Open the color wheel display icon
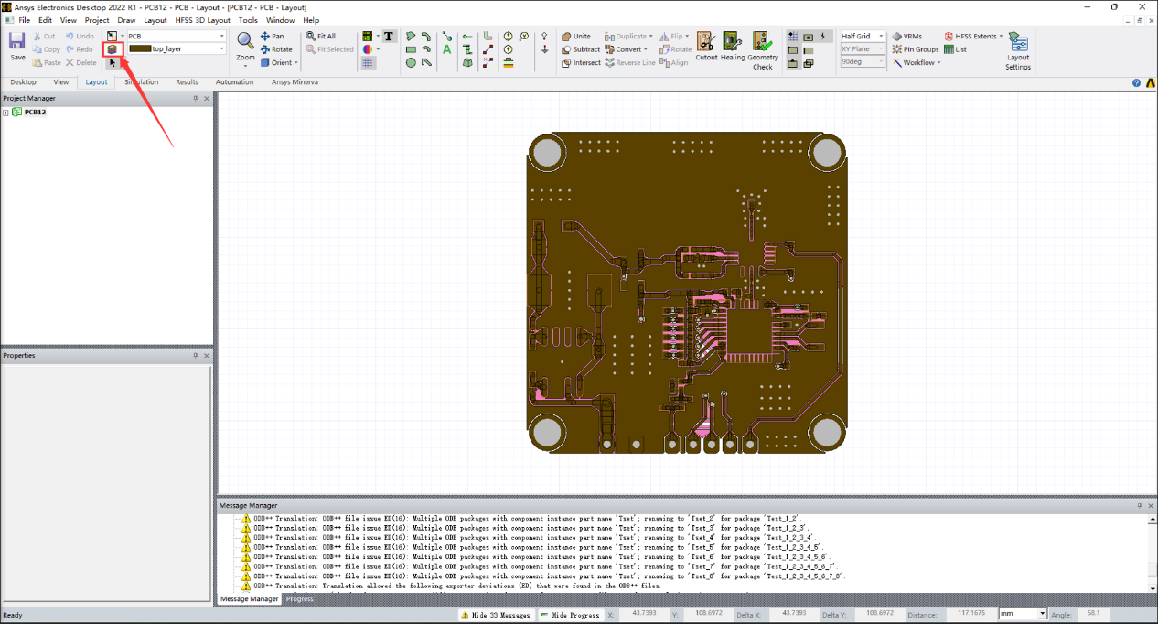This screenshot has width=1158, height=624. point(368,49)
